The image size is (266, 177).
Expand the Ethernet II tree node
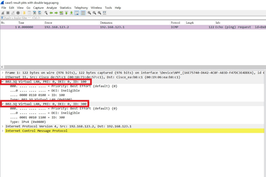click(x=2, y=77)
